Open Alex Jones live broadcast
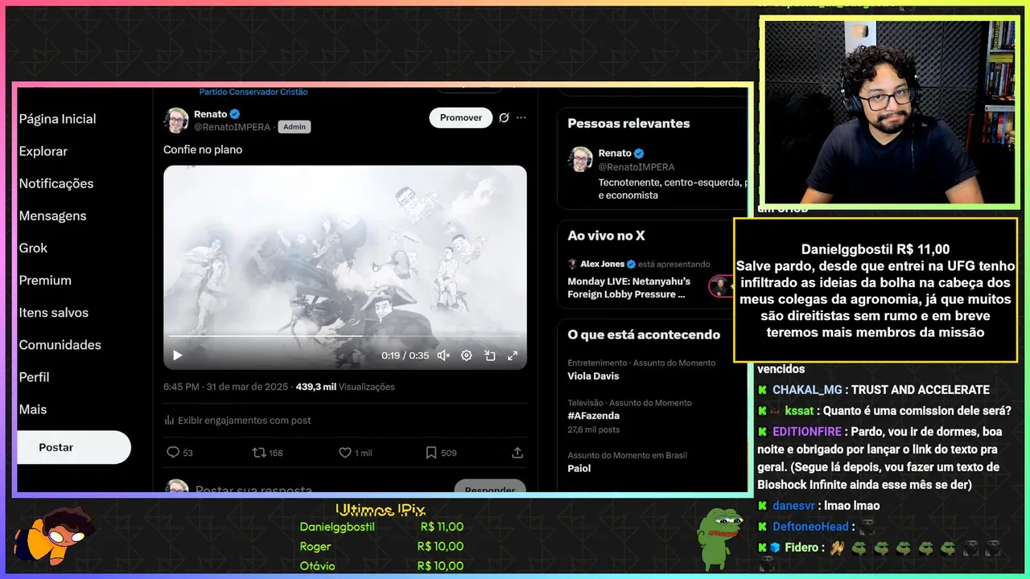The image size is (1030, 579). coord(652,278)
